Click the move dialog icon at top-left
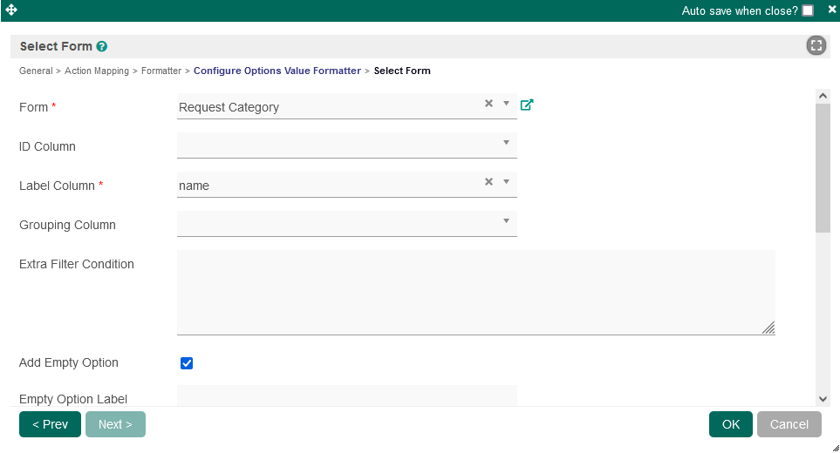This screenshot has height=453, width=840. click(x=11, y=10)
